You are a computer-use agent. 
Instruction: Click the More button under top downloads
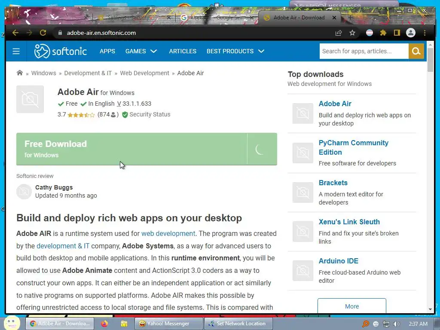pyautogui.click(x=352, y=306)
